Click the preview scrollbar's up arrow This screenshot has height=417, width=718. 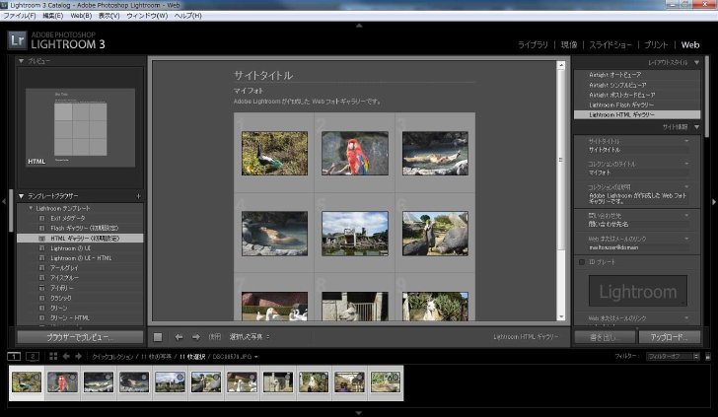561,65
